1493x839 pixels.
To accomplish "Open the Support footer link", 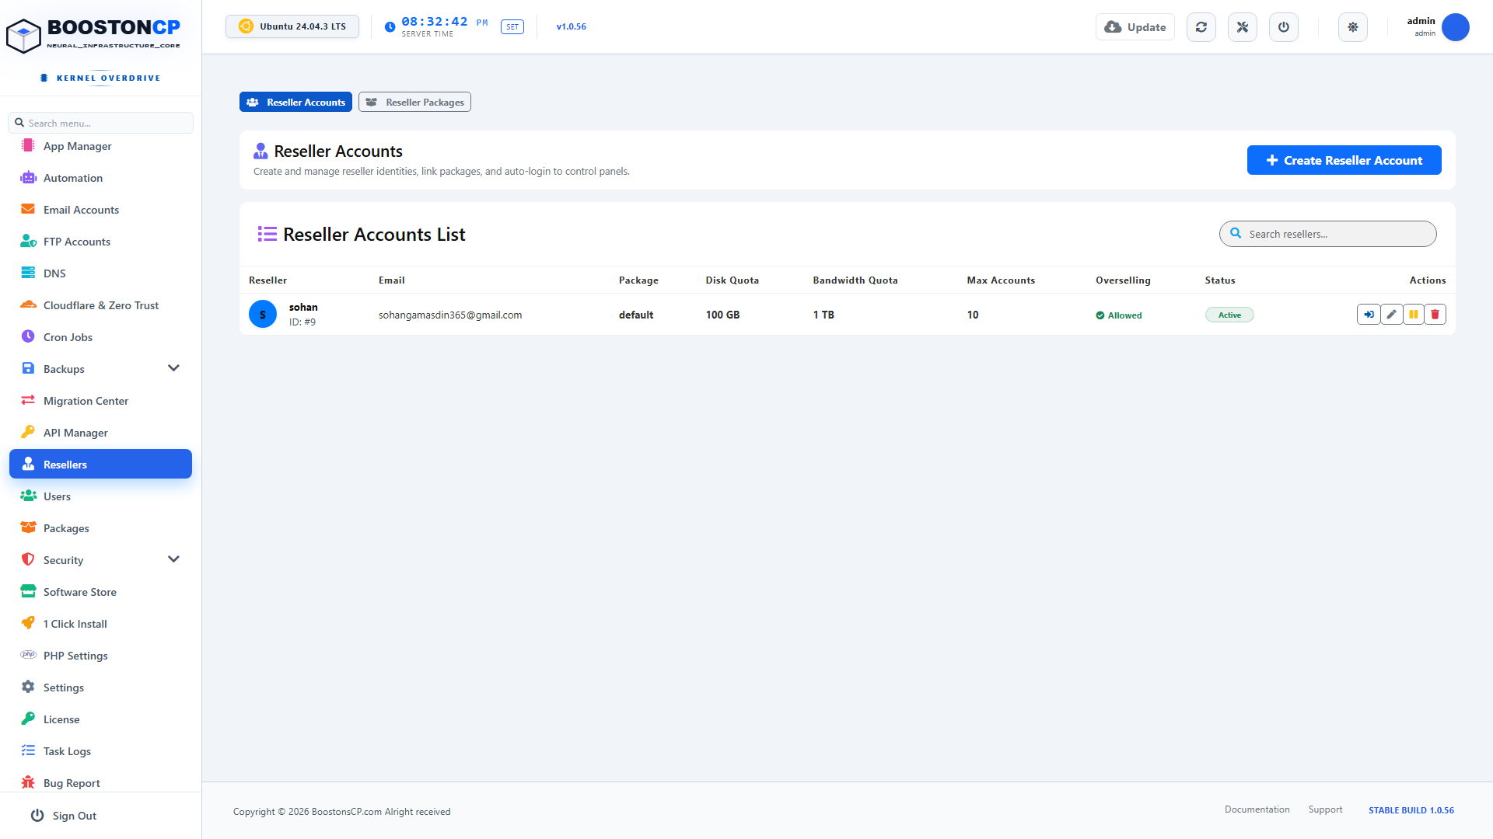I will click(x=1325, y=809).
